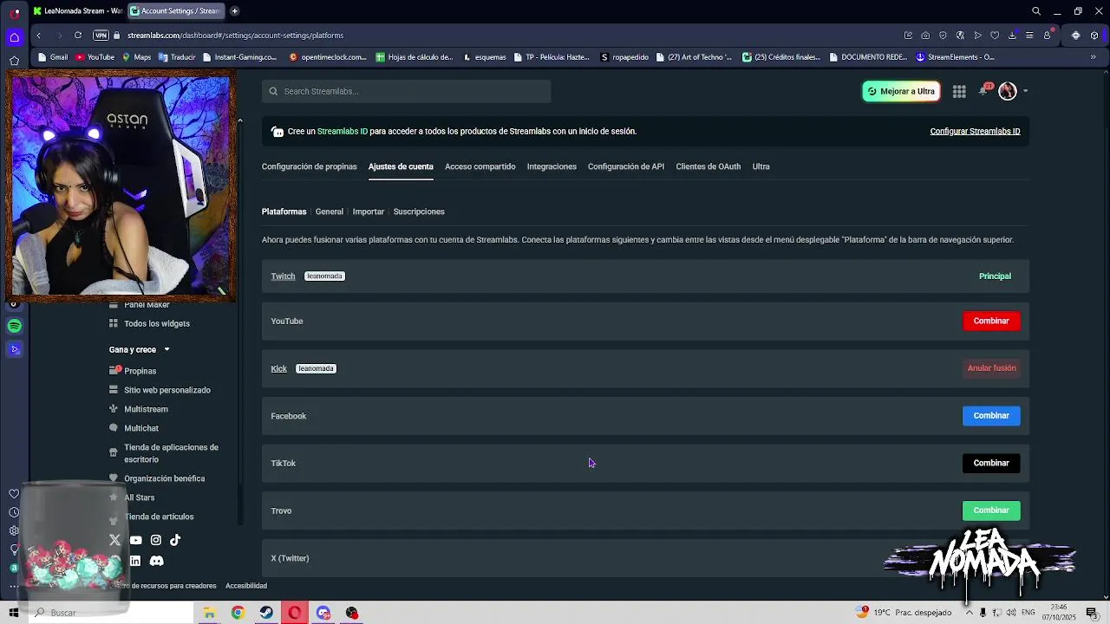Collapse the Gana y crece section
Image resolution: width=1110 pixels, height=624 pixels.
[x=166, y=350]
